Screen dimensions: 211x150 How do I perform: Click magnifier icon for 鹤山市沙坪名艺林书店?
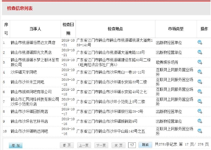200,121
